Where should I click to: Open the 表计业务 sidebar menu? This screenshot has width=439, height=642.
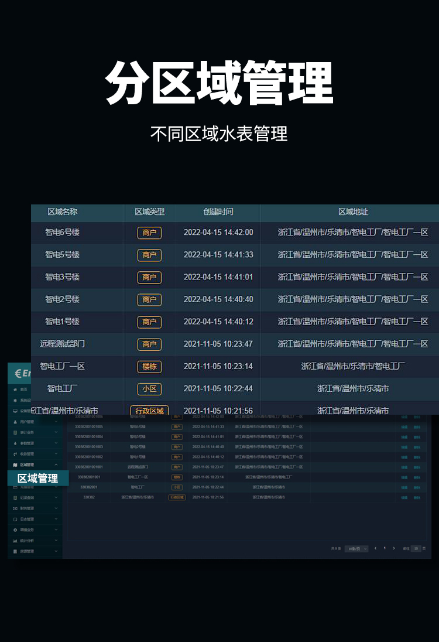pyautogui.click(x=28, y=432)
